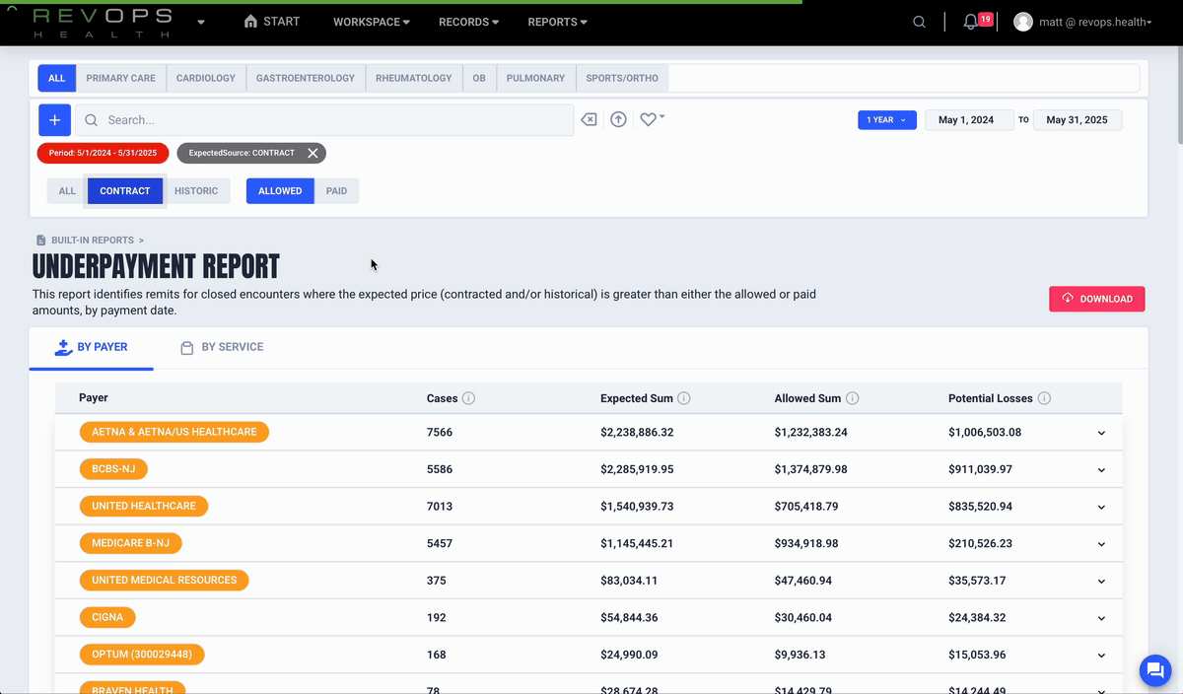Open the dropdown arrow beside RevOps logo
This screenshot has height=694, width=1183.
[x=201, y=23]
